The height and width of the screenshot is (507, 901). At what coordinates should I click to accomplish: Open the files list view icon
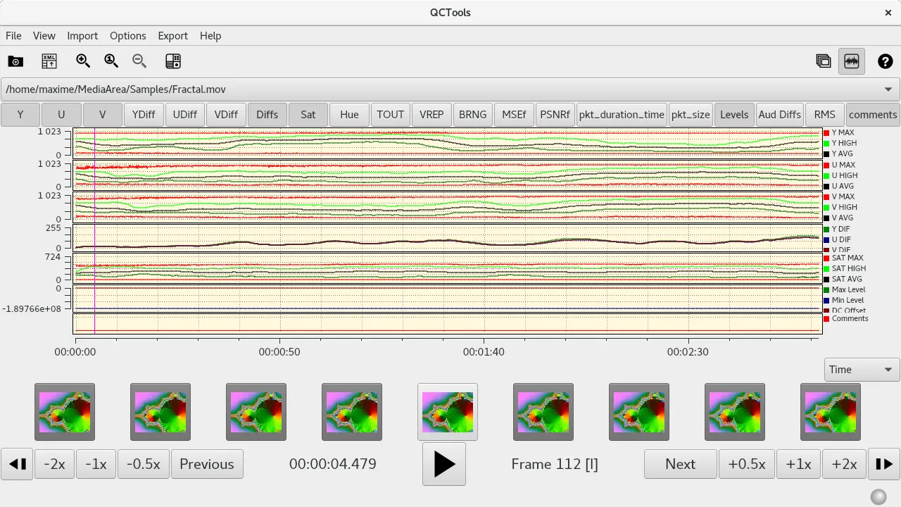(x=173, y=61)
